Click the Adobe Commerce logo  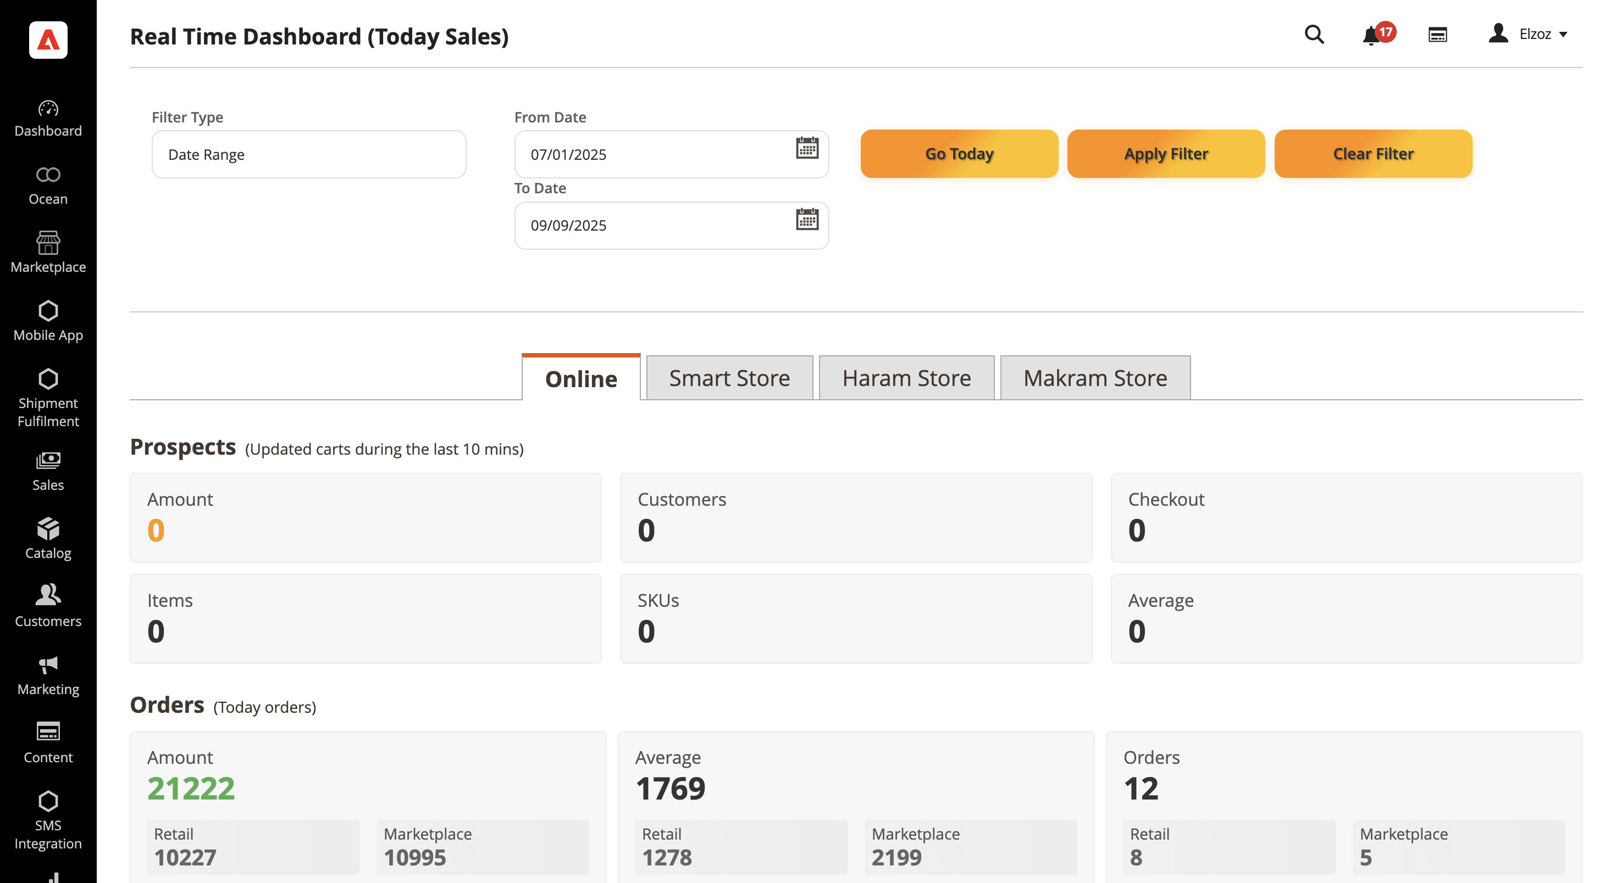pos(48,40)
